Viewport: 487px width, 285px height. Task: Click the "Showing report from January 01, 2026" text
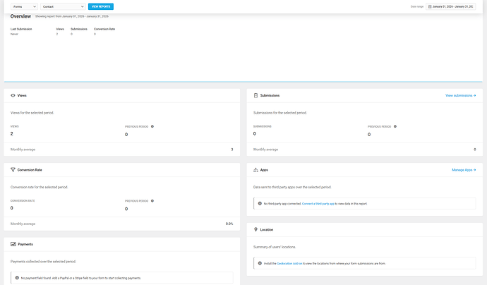[72, 16]
